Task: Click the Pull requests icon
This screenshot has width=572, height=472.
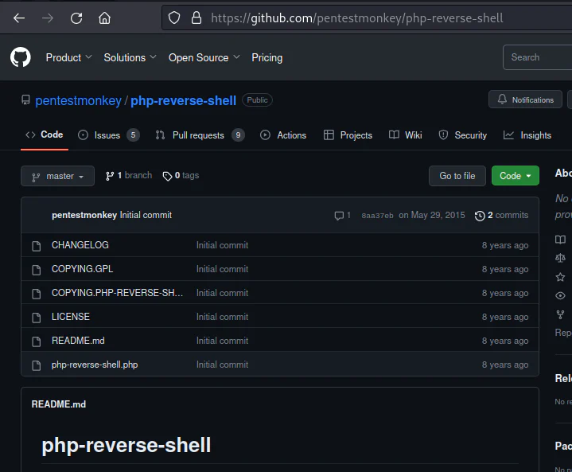Action: click(160, 135)
